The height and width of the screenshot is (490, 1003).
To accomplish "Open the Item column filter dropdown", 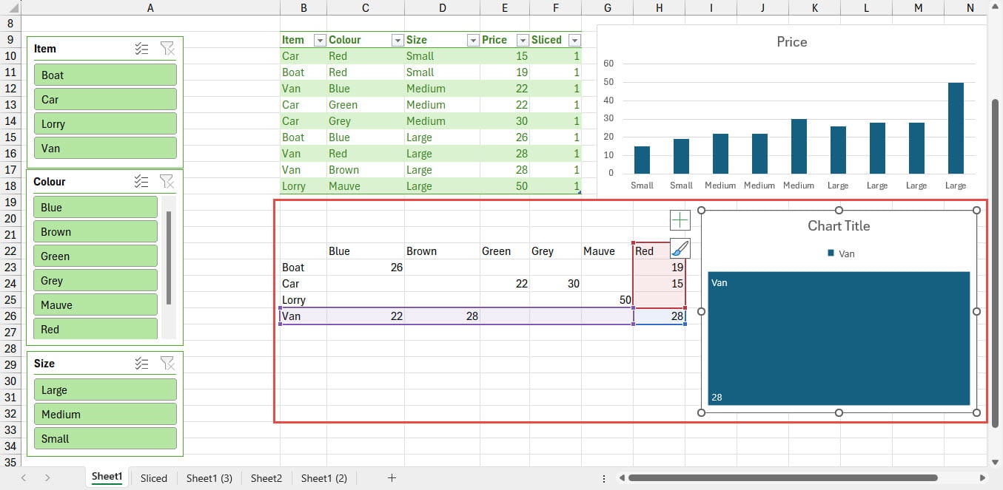I will (320, 41).
